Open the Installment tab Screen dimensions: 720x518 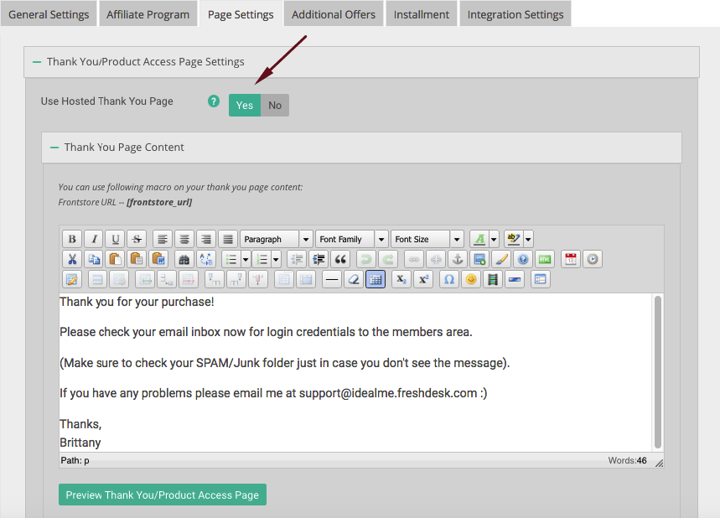point(421,13)
